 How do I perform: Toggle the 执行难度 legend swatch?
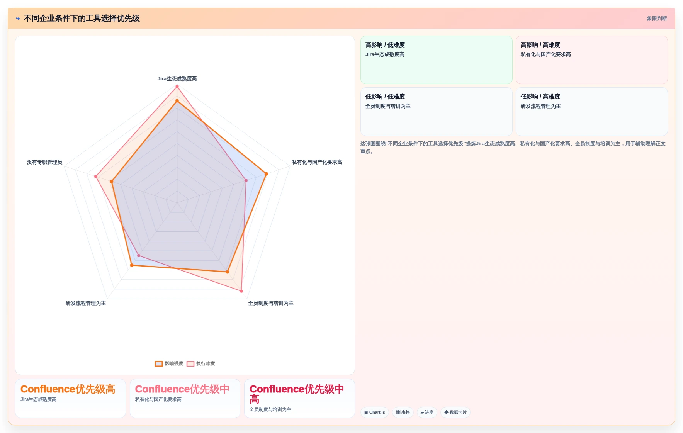[190, 363]
